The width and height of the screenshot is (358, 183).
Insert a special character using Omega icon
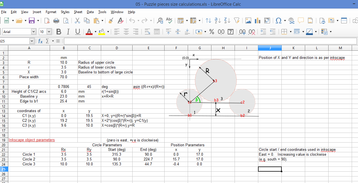(279, 21)
